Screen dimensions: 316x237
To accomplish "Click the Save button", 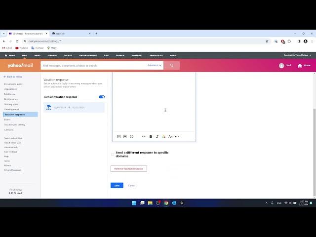I will coord(117,186).
